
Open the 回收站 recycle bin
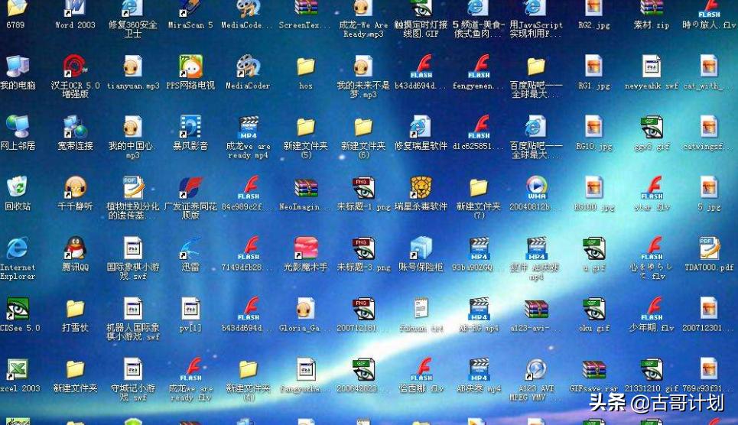point(18,187)
